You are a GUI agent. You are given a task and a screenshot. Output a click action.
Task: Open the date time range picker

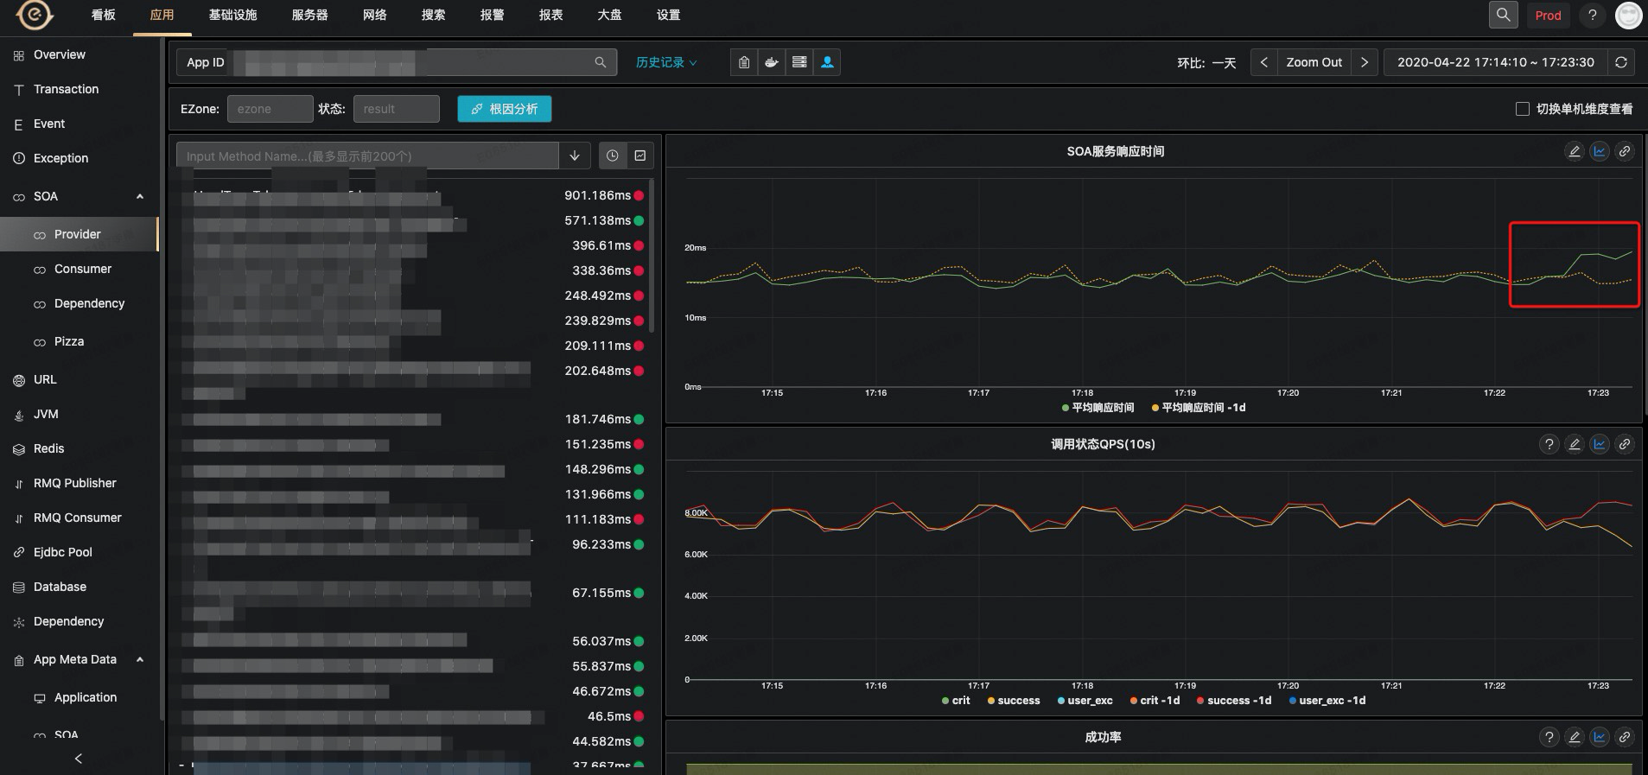point(1495,62)
